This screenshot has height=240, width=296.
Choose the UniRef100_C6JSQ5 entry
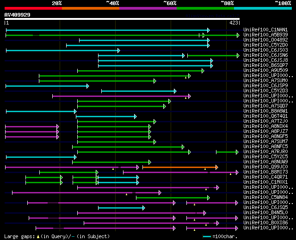coord(265,208)
